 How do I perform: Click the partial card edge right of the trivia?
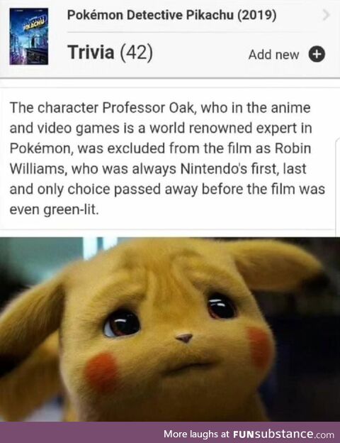(x=337, y=187)
